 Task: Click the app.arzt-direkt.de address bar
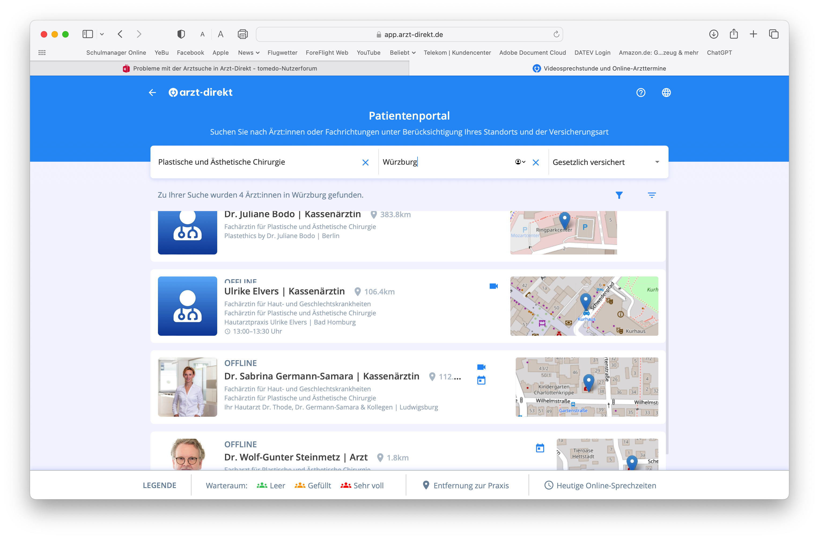coord(409,34)
